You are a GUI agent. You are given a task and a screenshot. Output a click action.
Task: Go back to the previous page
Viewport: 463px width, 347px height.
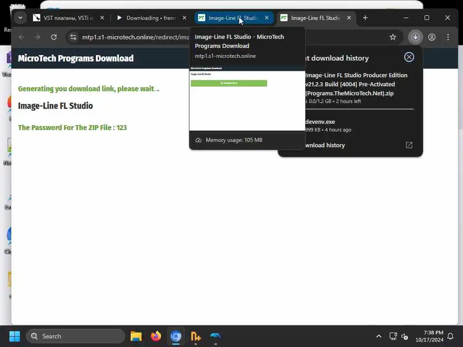21,37
